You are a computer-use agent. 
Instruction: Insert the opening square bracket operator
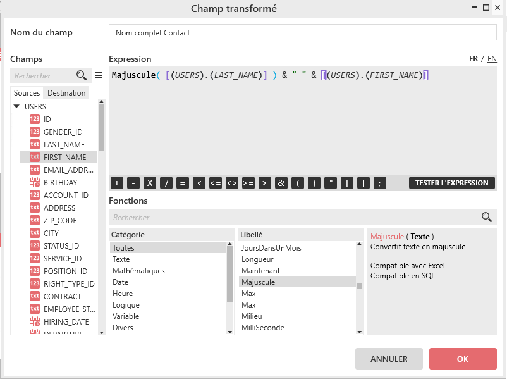347,183
